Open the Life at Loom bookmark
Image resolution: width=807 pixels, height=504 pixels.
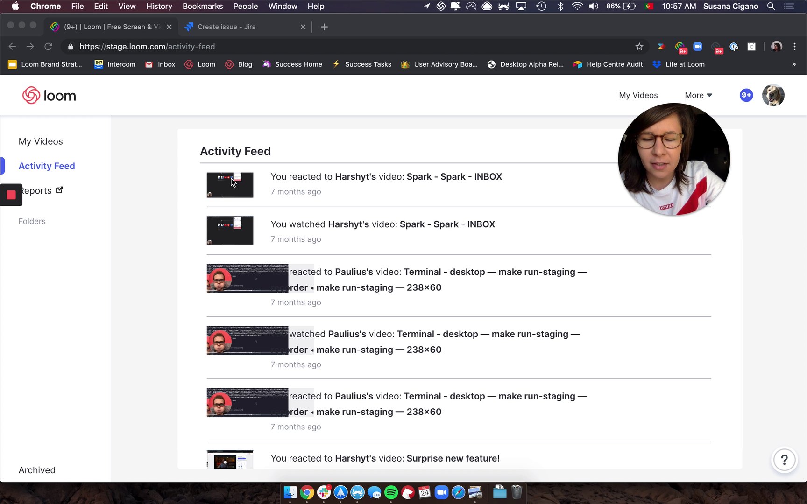(x=679, y=64)
